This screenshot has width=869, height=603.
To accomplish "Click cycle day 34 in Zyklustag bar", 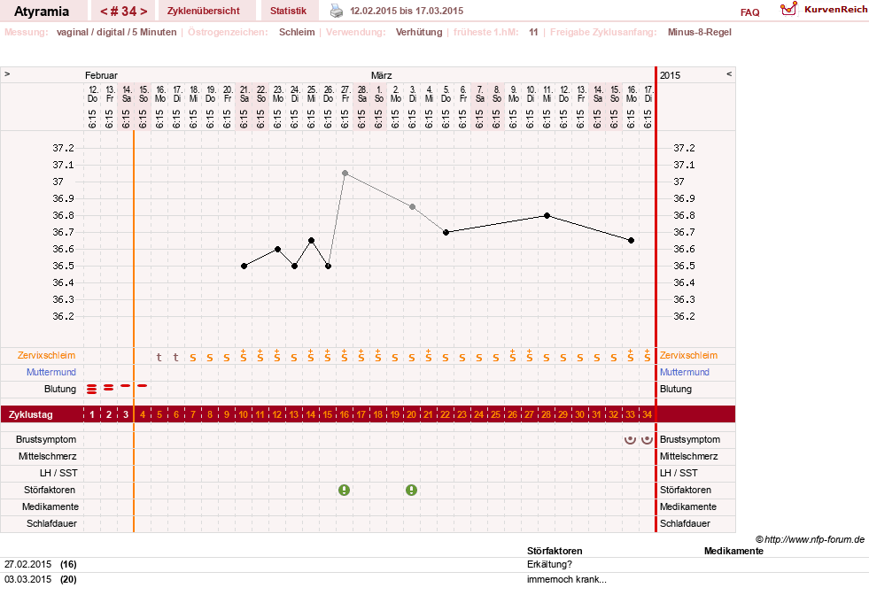I will 647,414.
